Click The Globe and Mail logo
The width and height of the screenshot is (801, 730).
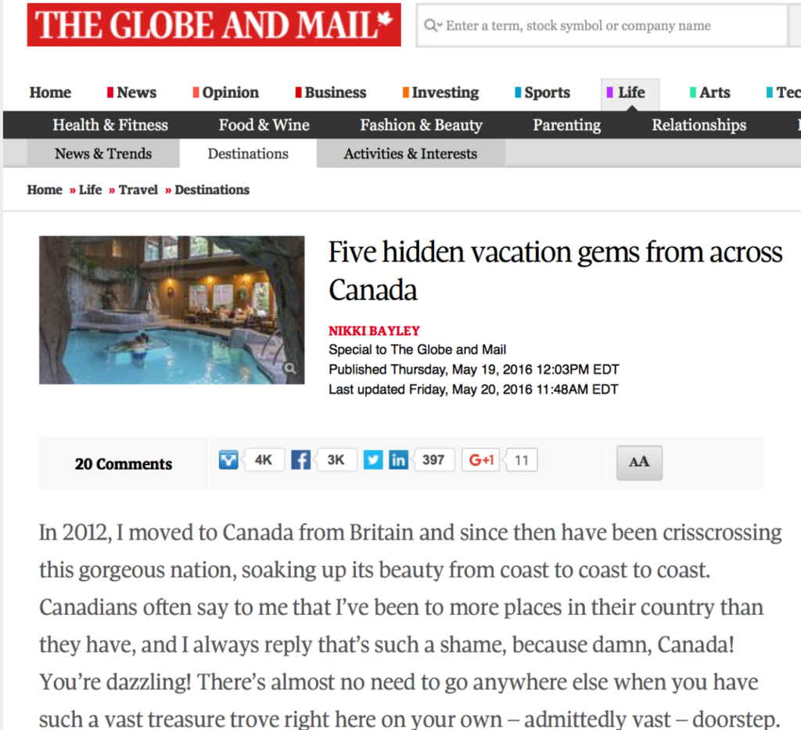tap(214, 25)
